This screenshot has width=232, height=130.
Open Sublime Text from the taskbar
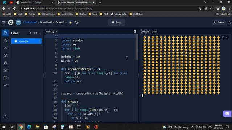point(88,127)
